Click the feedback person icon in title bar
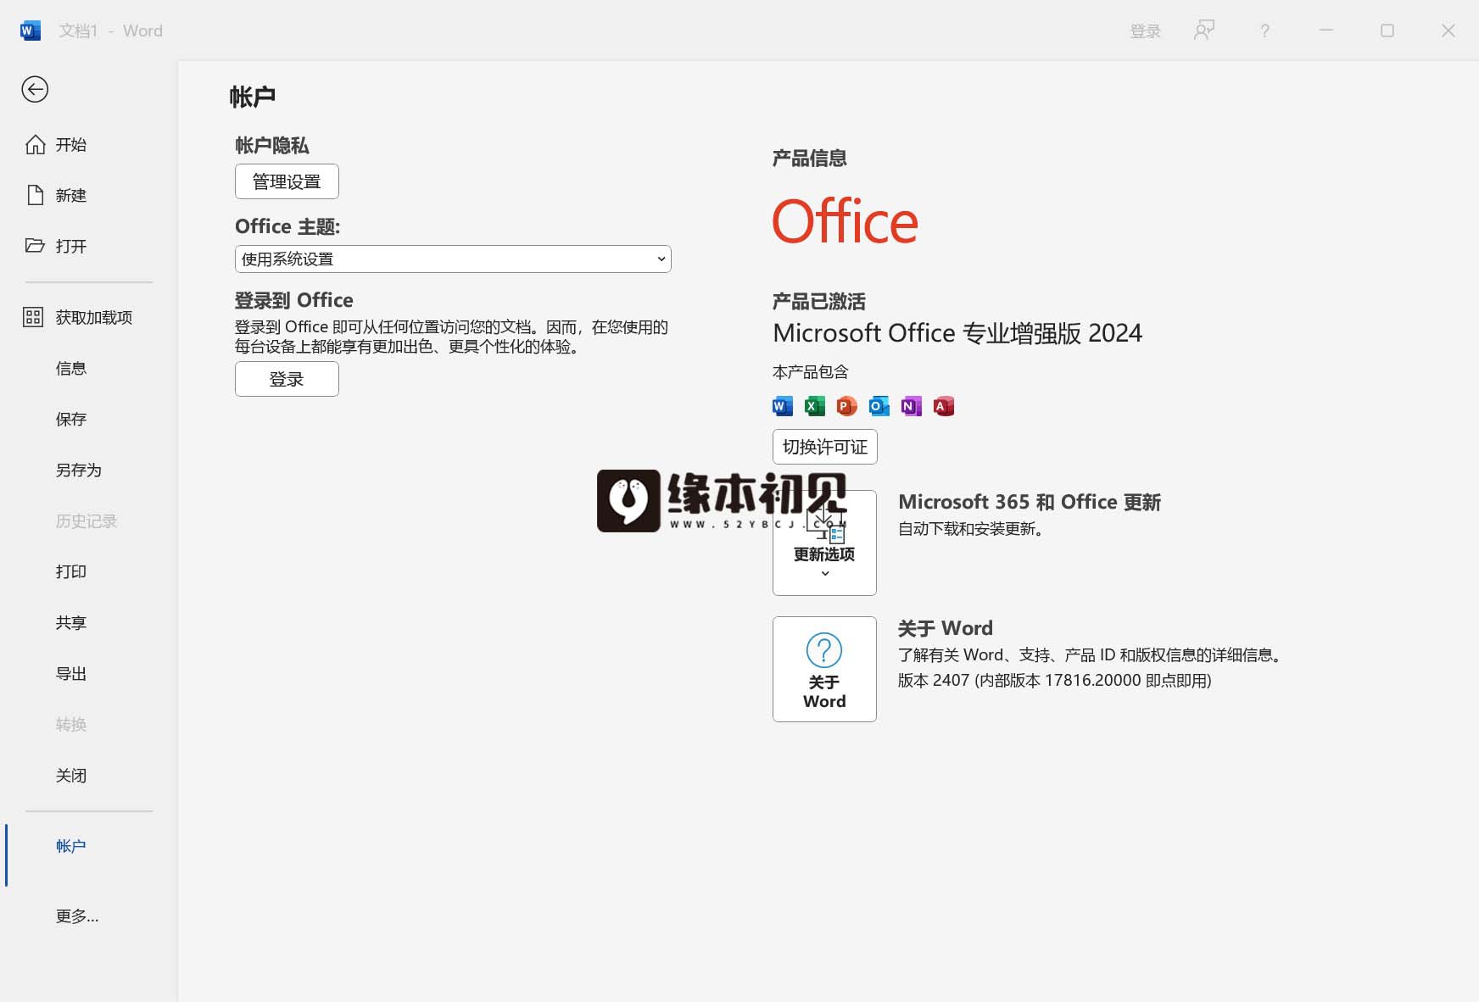The width and height of the screenshot is (1479, 1002). point(1204,31)
